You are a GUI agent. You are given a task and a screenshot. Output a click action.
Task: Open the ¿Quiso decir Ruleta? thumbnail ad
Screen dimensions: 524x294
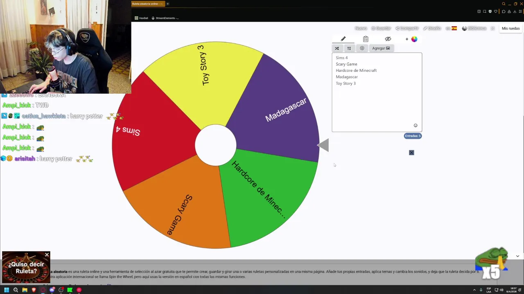(x=26, y=267)
